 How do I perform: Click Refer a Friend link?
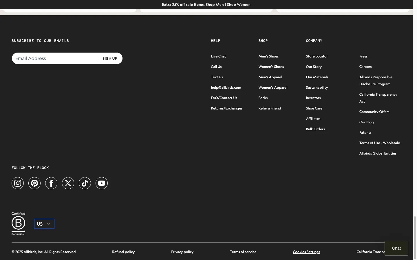pos(270,108)
